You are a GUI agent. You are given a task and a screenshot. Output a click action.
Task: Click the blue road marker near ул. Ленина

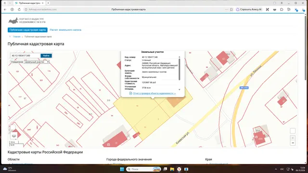pos(244,87)
